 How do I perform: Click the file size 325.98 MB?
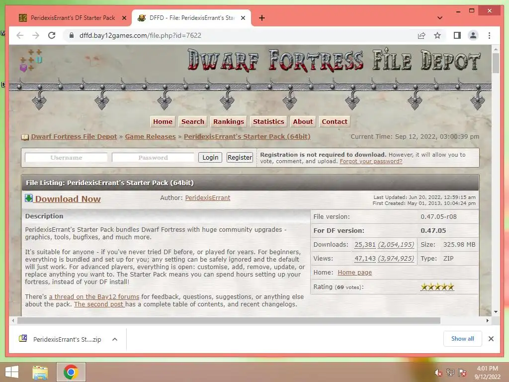(x=459, y=245)
